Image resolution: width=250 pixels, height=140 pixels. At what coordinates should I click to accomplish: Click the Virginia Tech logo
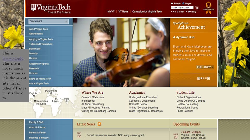(x=51, y=9)
